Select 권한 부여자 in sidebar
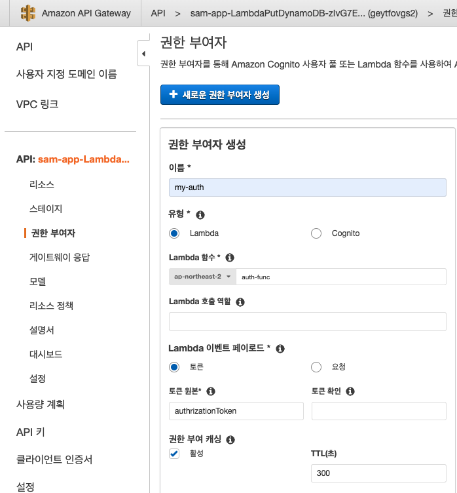This screenshot has width=457, height=493. point(53,233)
